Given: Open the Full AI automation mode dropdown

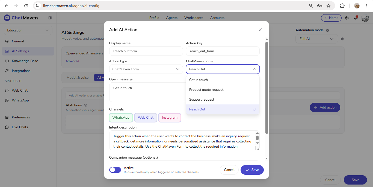Looking at the screenshot, I should 317,39.
